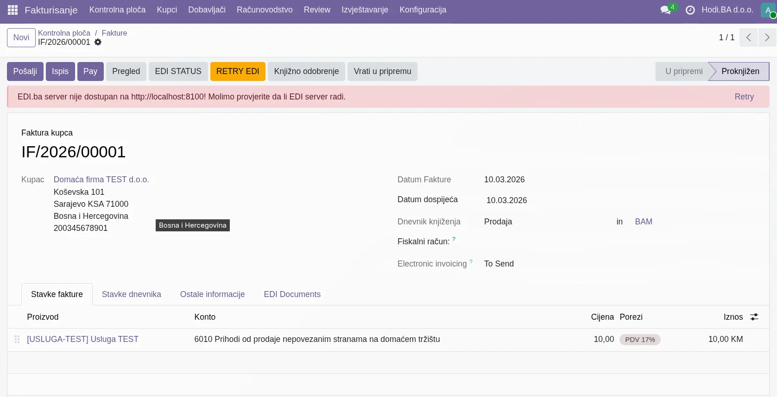The height and width of the screenshot is (397, 777).
Task: Open the clock activities icon
Action: pos(690,10)
